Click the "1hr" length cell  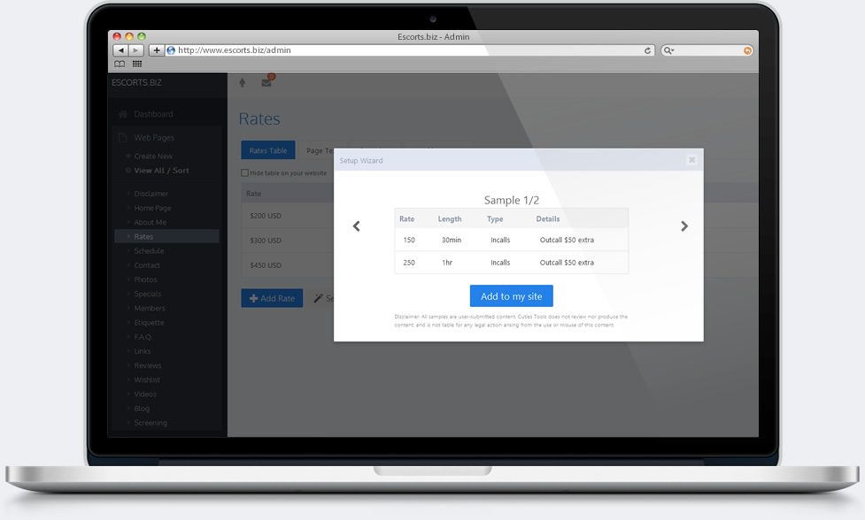(447, 262)
